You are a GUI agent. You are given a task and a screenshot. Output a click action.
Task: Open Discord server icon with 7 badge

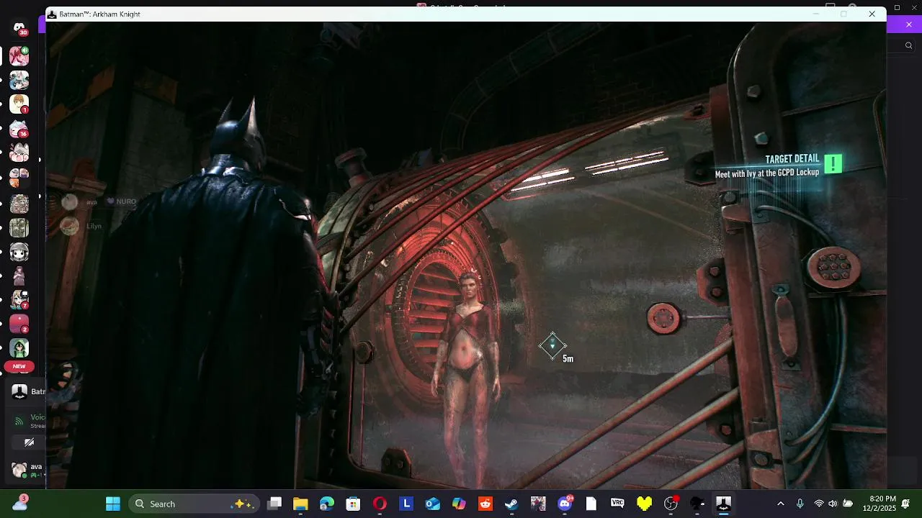click(x=19, y=299)
